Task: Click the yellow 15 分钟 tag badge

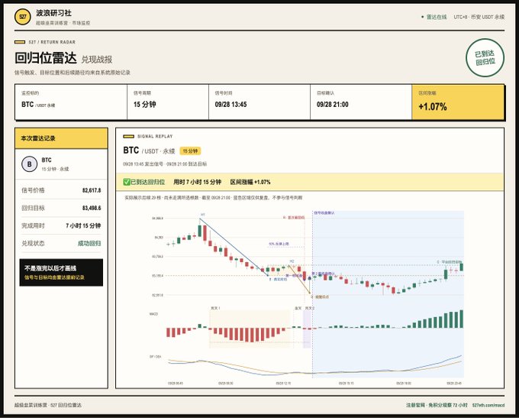Action: (x=190, y=151)
